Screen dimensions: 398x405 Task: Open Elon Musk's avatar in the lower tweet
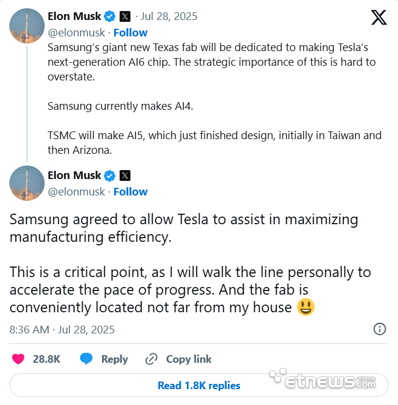click(27, 183)
